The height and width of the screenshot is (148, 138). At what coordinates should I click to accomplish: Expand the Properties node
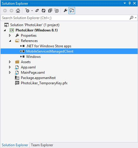pos(10,36)
